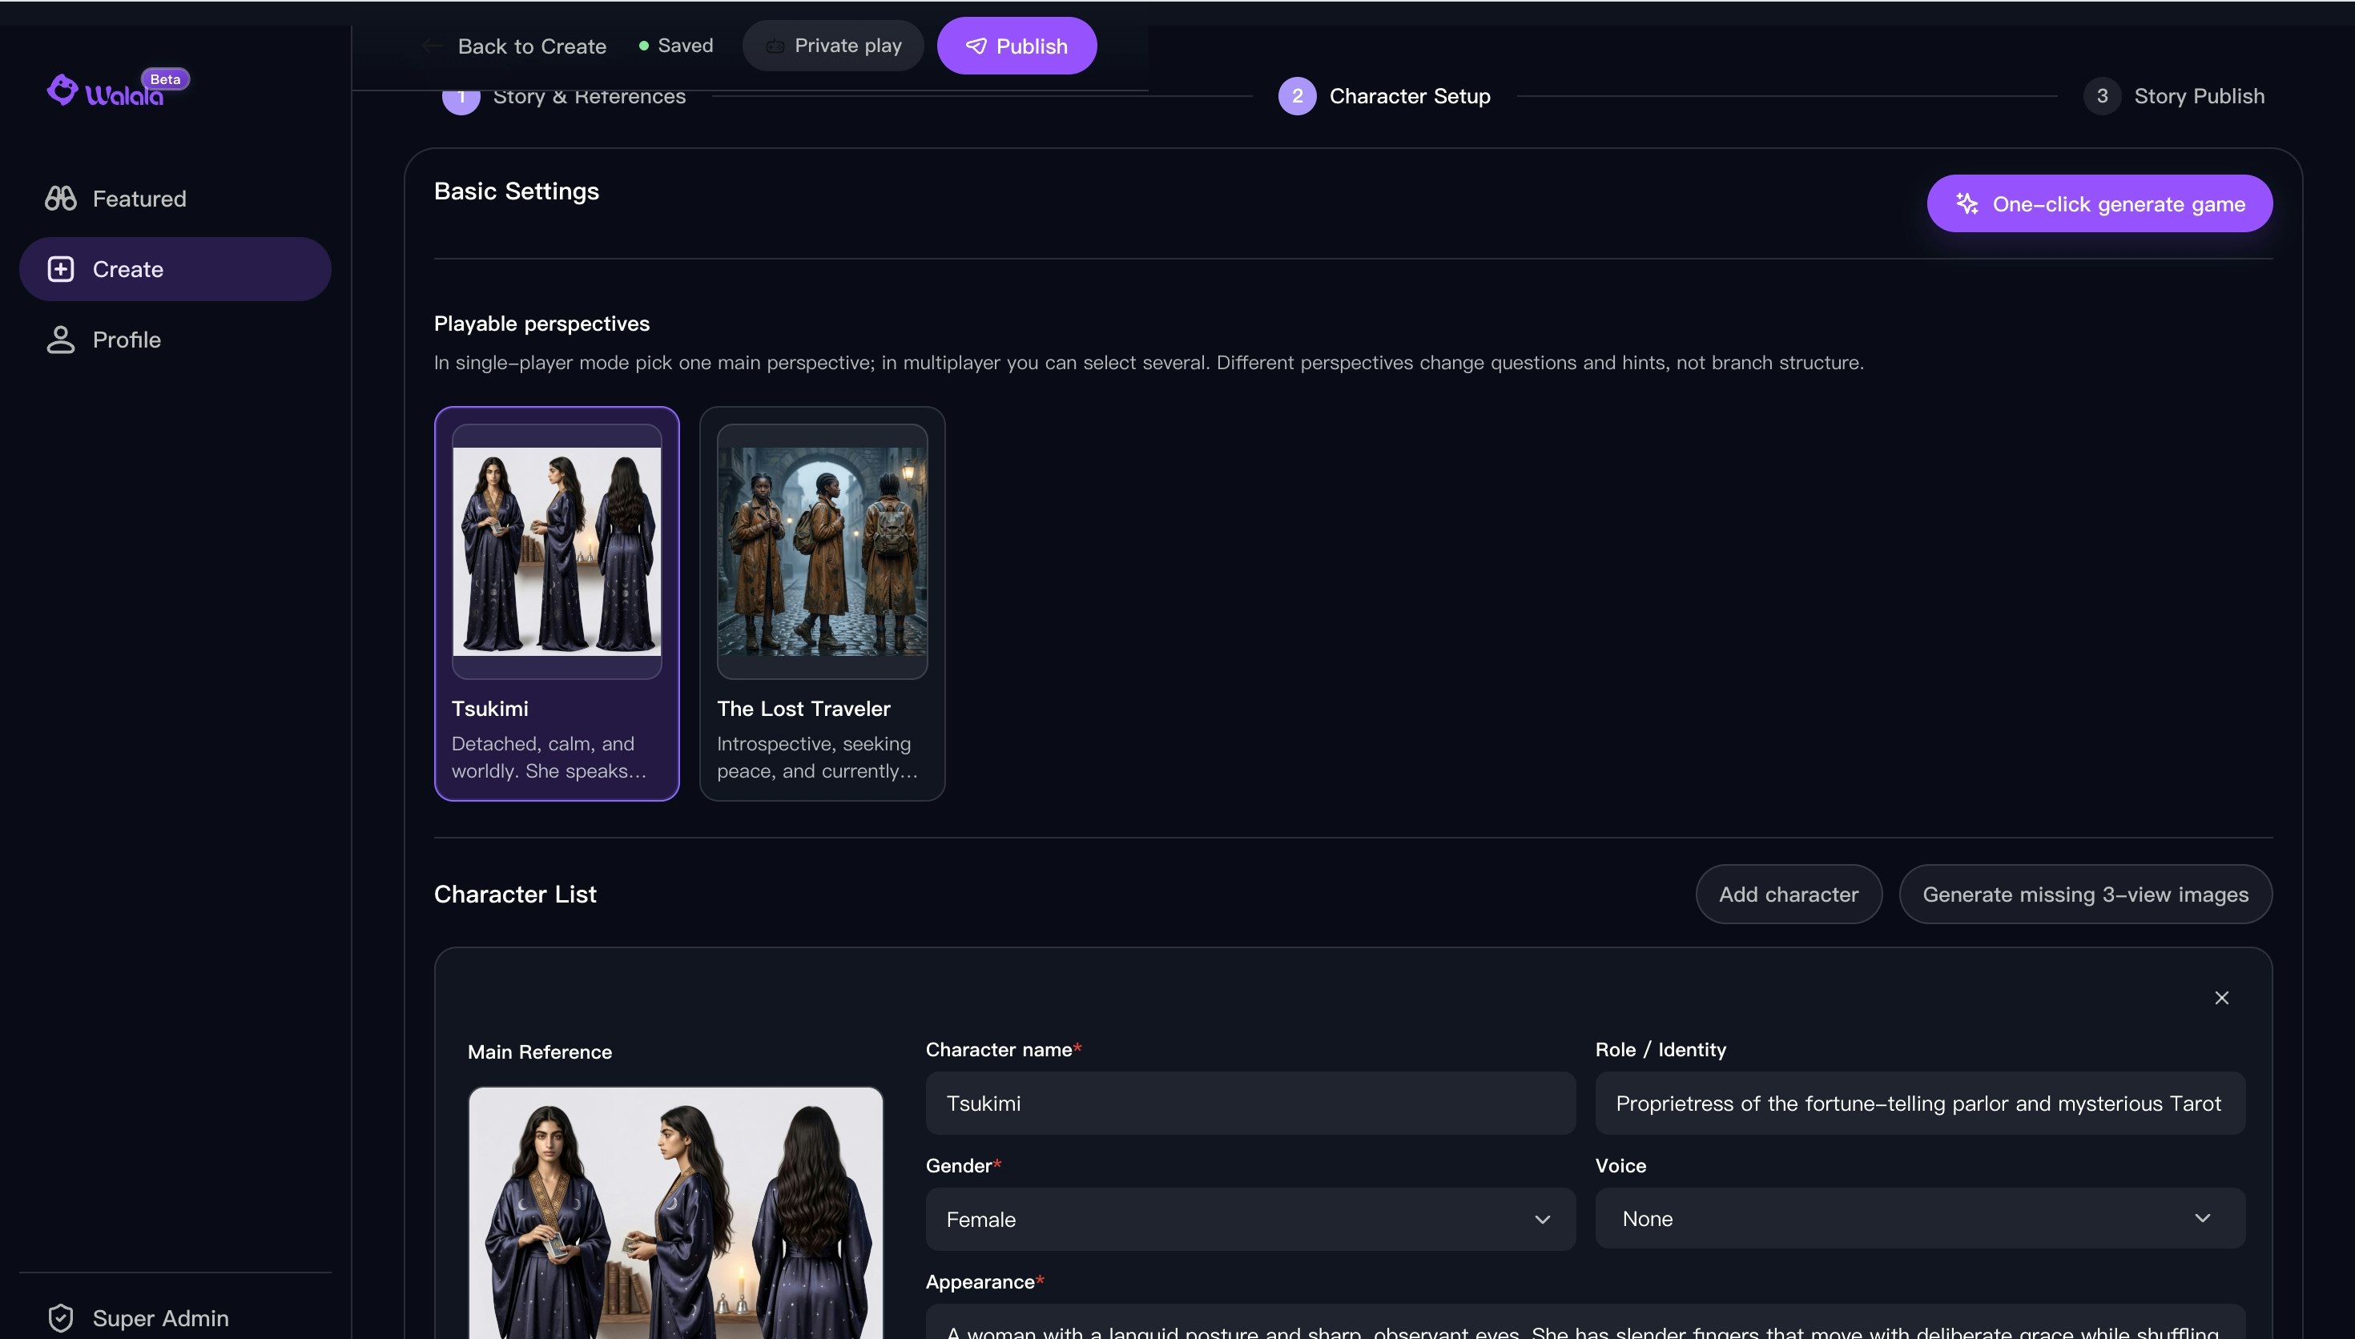Close the Tsukimi character card
The image size is (2355, 1339).
[2222, 998]
